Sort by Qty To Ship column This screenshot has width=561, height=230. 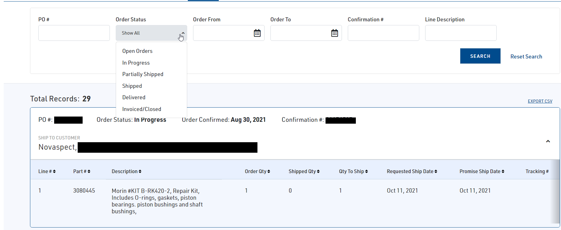[353, 172]
